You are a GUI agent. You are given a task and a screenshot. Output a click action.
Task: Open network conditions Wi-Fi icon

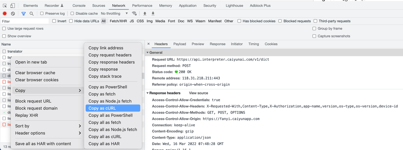coord(134,14)
